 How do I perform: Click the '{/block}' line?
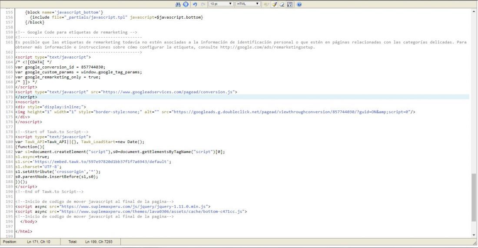click(35, 22)
